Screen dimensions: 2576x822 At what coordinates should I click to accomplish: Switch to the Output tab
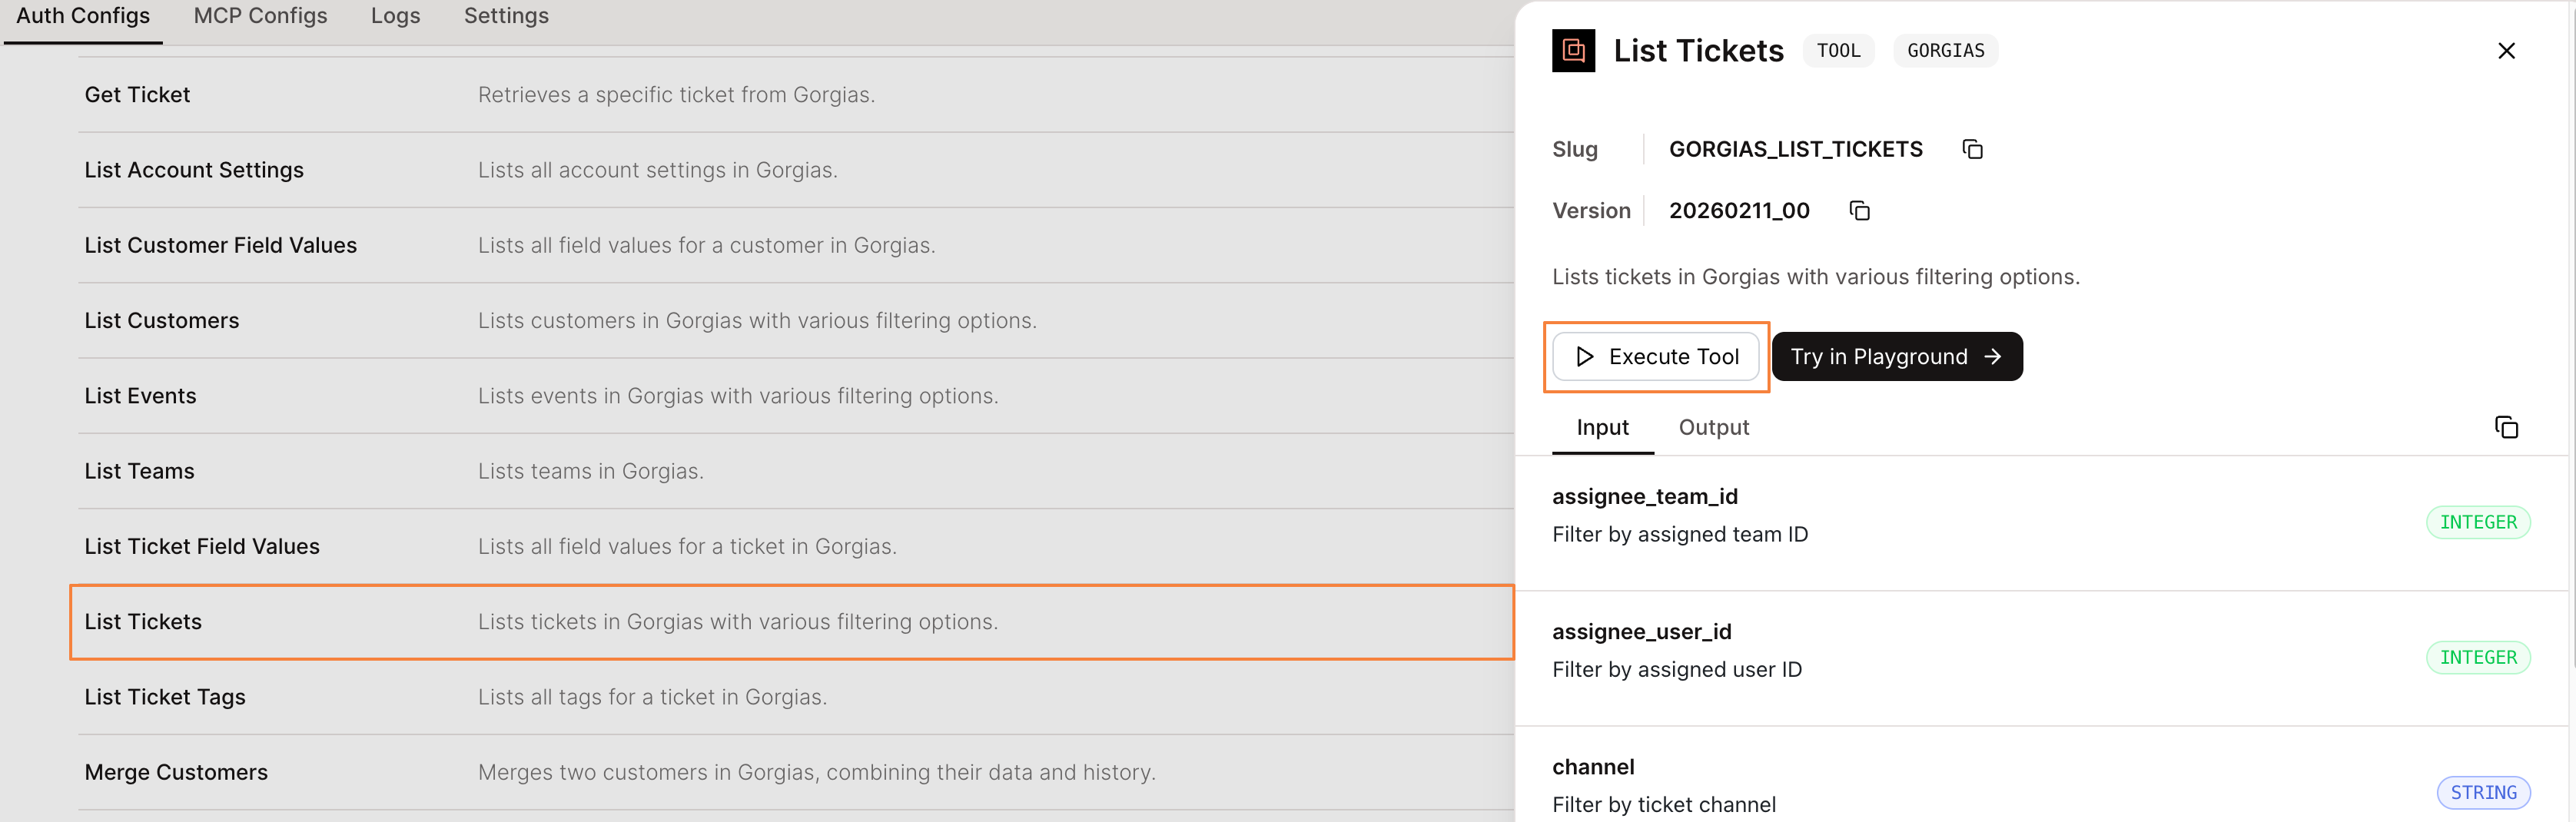(x=1713, y=427)
